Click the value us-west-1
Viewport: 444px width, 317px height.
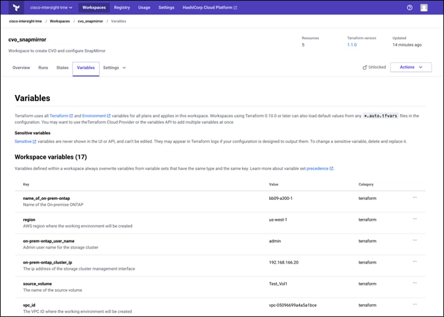[278, 220]
